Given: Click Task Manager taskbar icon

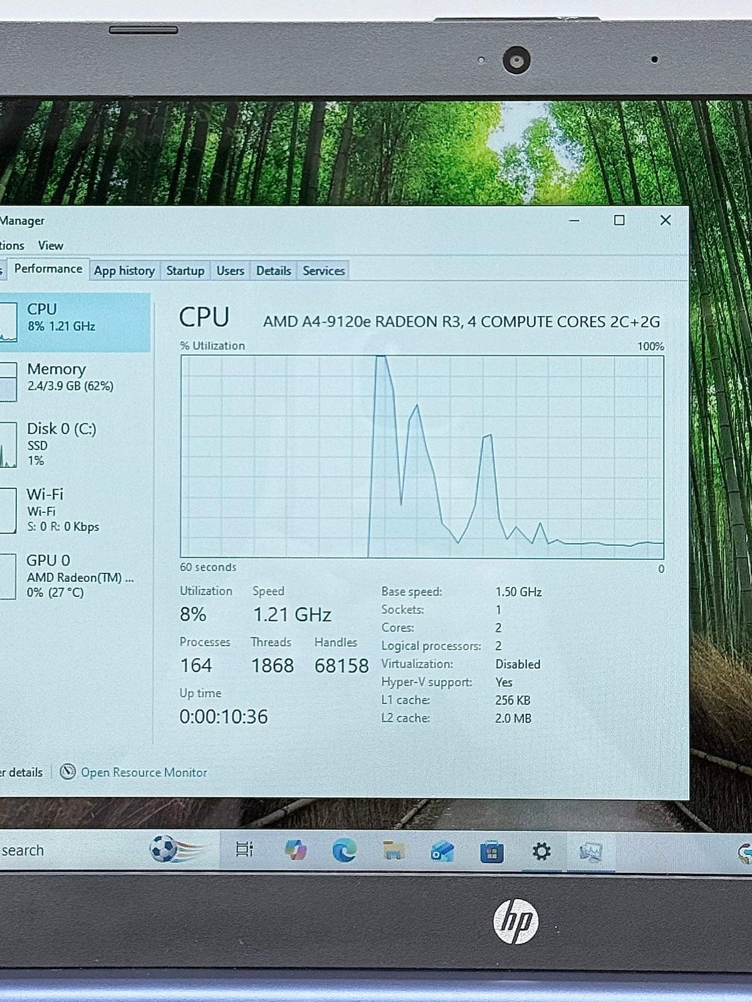Looking at the screenshot, I should pyautogui.click(x=590, y=852).
